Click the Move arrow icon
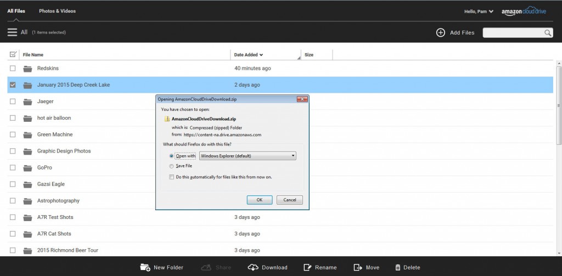Image resolution: width=562 pixels, height=276 pixels. (358, 267)
